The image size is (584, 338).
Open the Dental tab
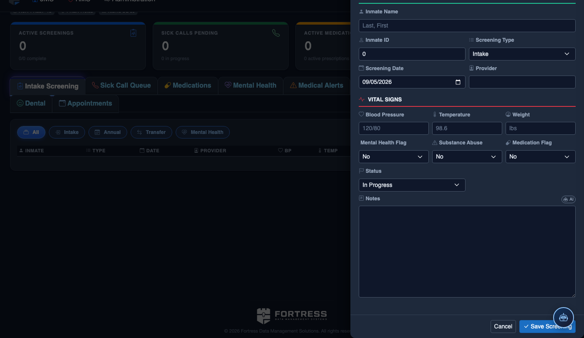tap(31, 103)
